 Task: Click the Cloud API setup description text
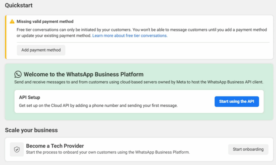(x=98, y=106)
